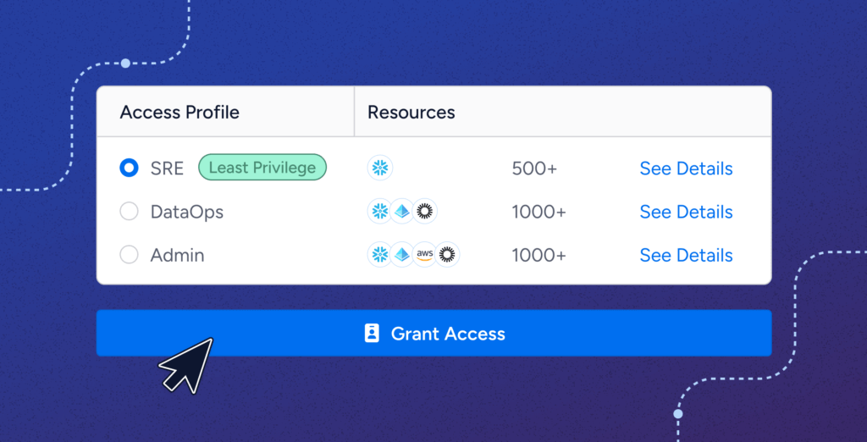Click the 500+ resource count for SRE
The width and height of the screenshot is (867, 442).
pyautogui.click(x=534, y=169)
